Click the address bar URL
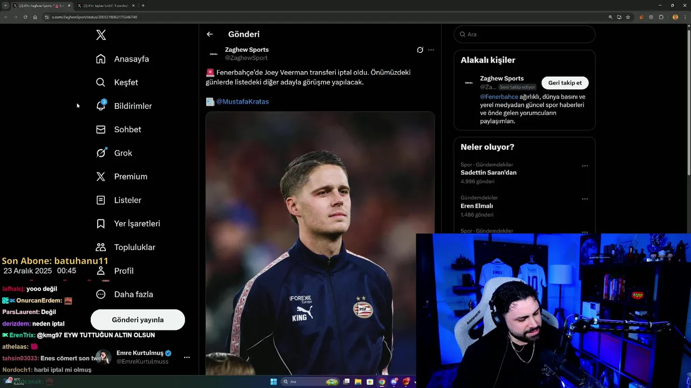 (94, 17)
